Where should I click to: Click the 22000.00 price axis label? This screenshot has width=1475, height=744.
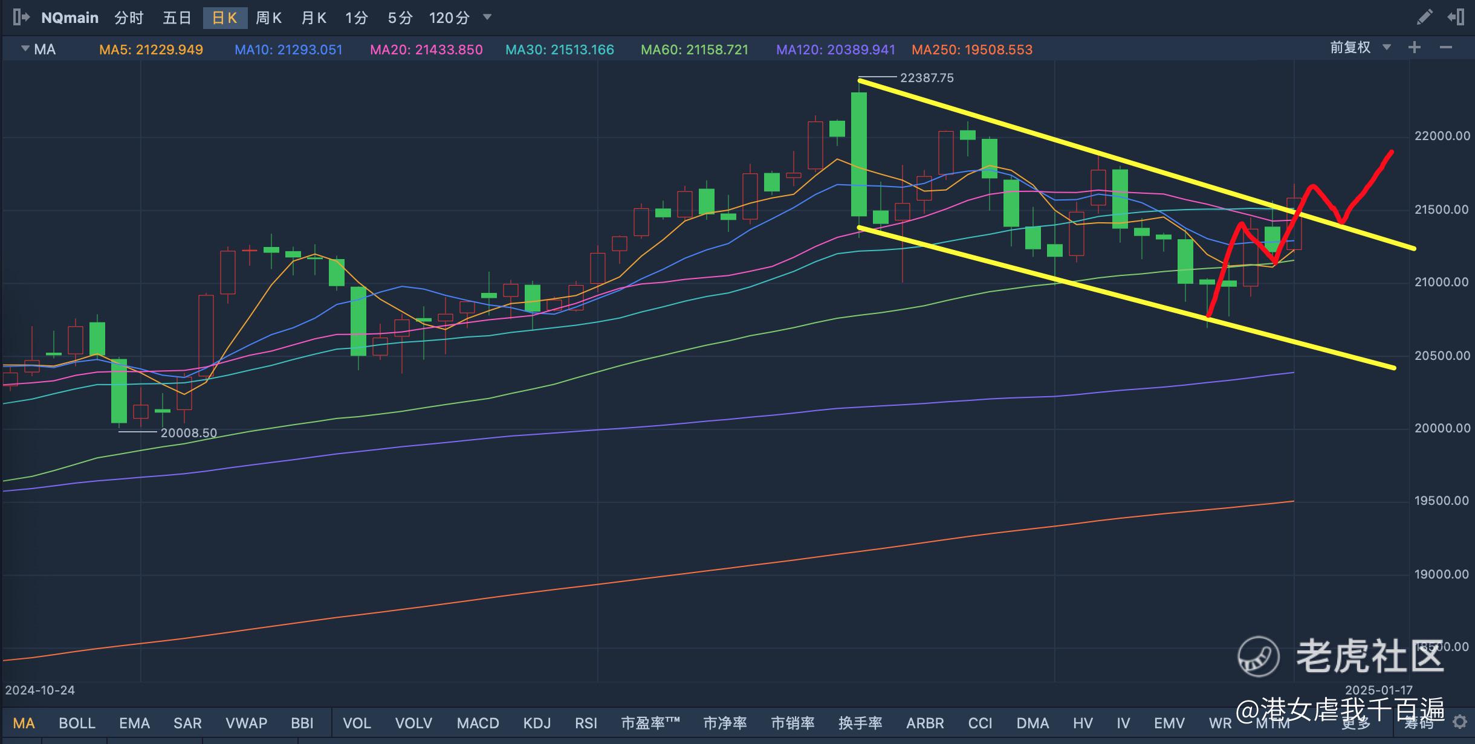pos(1442,136)
